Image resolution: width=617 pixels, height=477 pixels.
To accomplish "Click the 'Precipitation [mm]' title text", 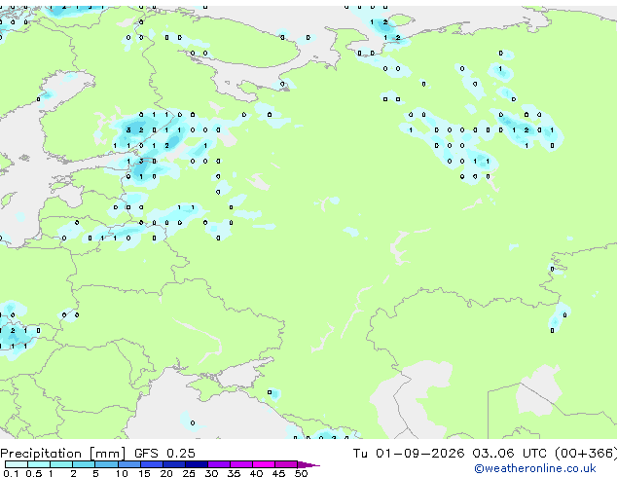I will pyautogui.click(x=63, y=454).
